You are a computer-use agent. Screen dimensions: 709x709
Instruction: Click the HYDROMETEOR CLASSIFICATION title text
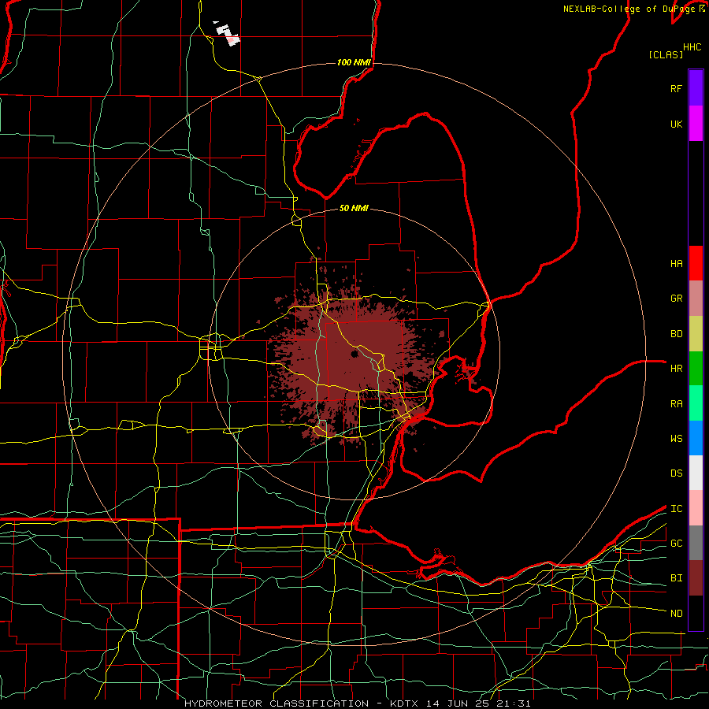pyautogui.click(x=277, y=703)
